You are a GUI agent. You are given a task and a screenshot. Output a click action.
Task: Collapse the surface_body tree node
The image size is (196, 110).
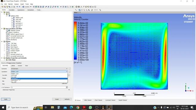click(x=7, y=16)
